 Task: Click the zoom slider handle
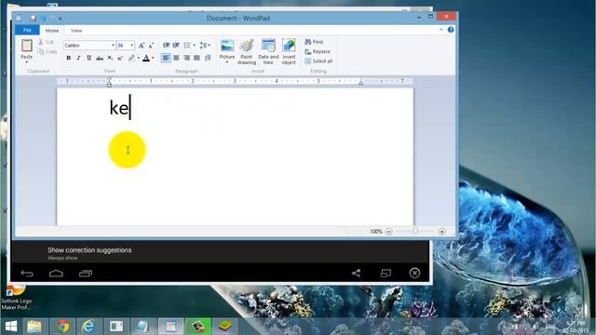415,231
